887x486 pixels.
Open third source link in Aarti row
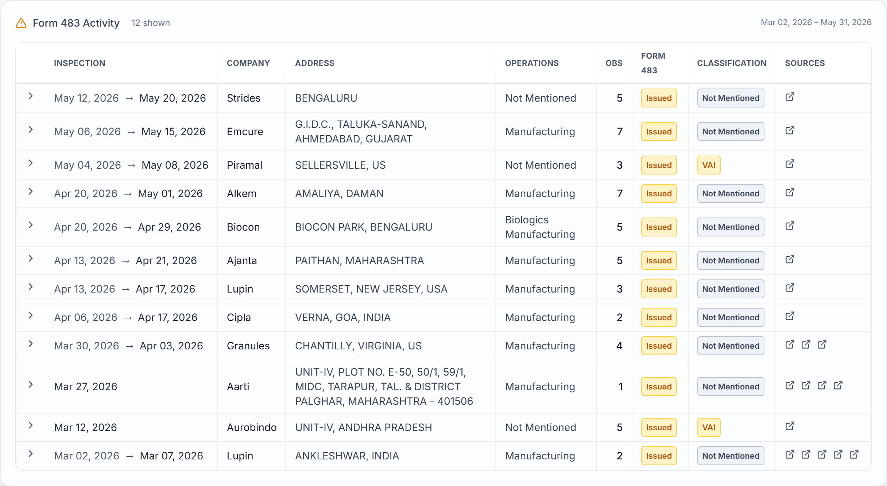coord(822,385)
